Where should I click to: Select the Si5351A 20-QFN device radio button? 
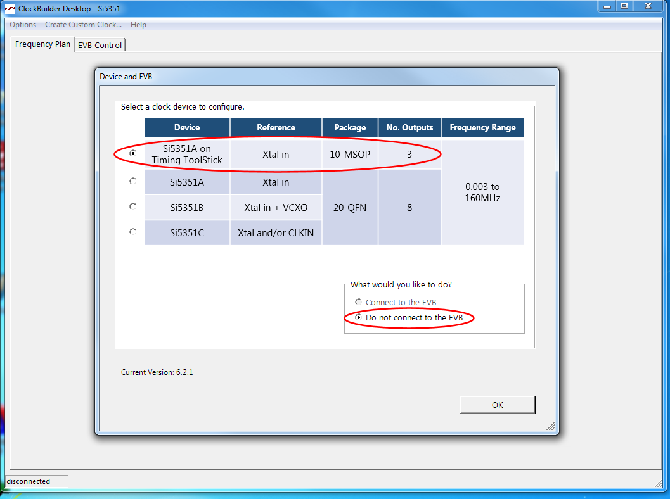click(132, 181)
